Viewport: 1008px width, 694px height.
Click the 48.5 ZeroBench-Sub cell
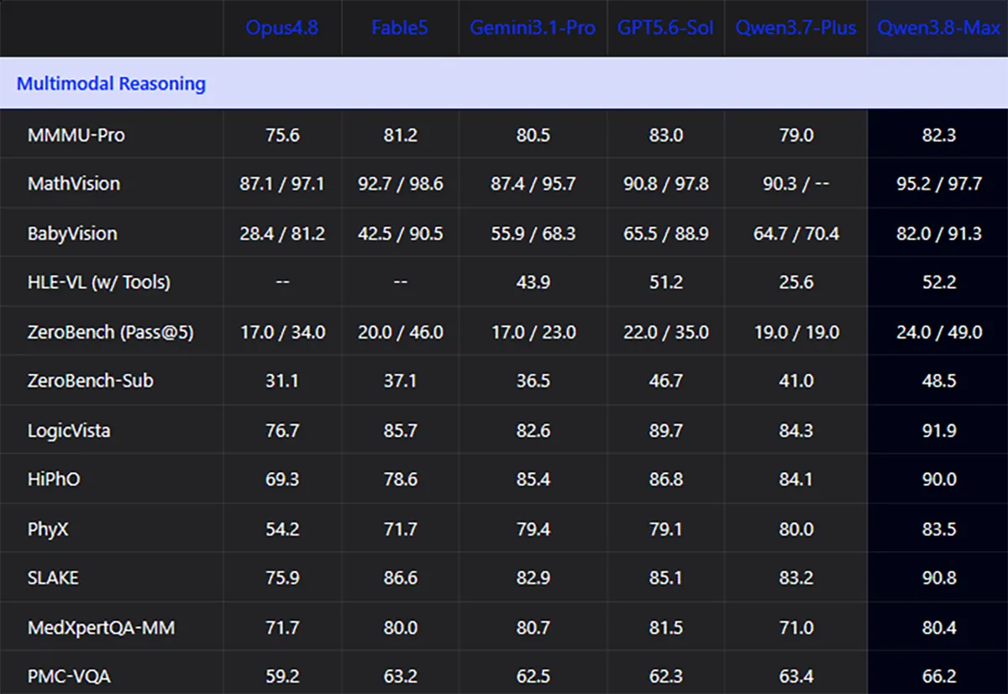tap(939, 381)
